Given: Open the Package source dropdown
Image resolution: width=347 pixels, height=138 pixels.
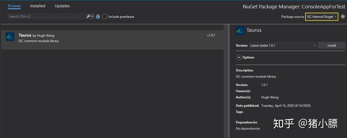Looking at the screenshot, I should tap(321, 17).
